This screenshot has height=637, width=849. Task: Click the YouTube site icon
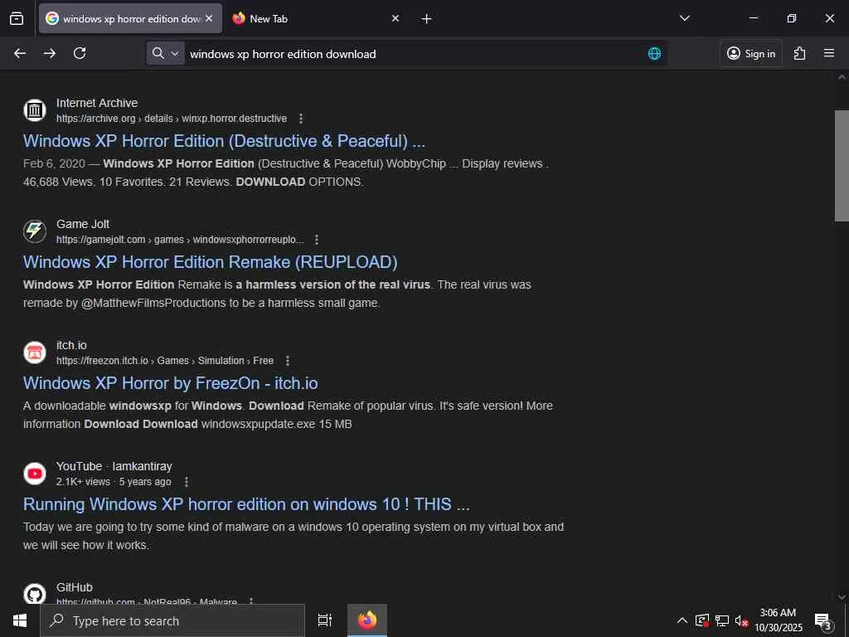(35, 474)
